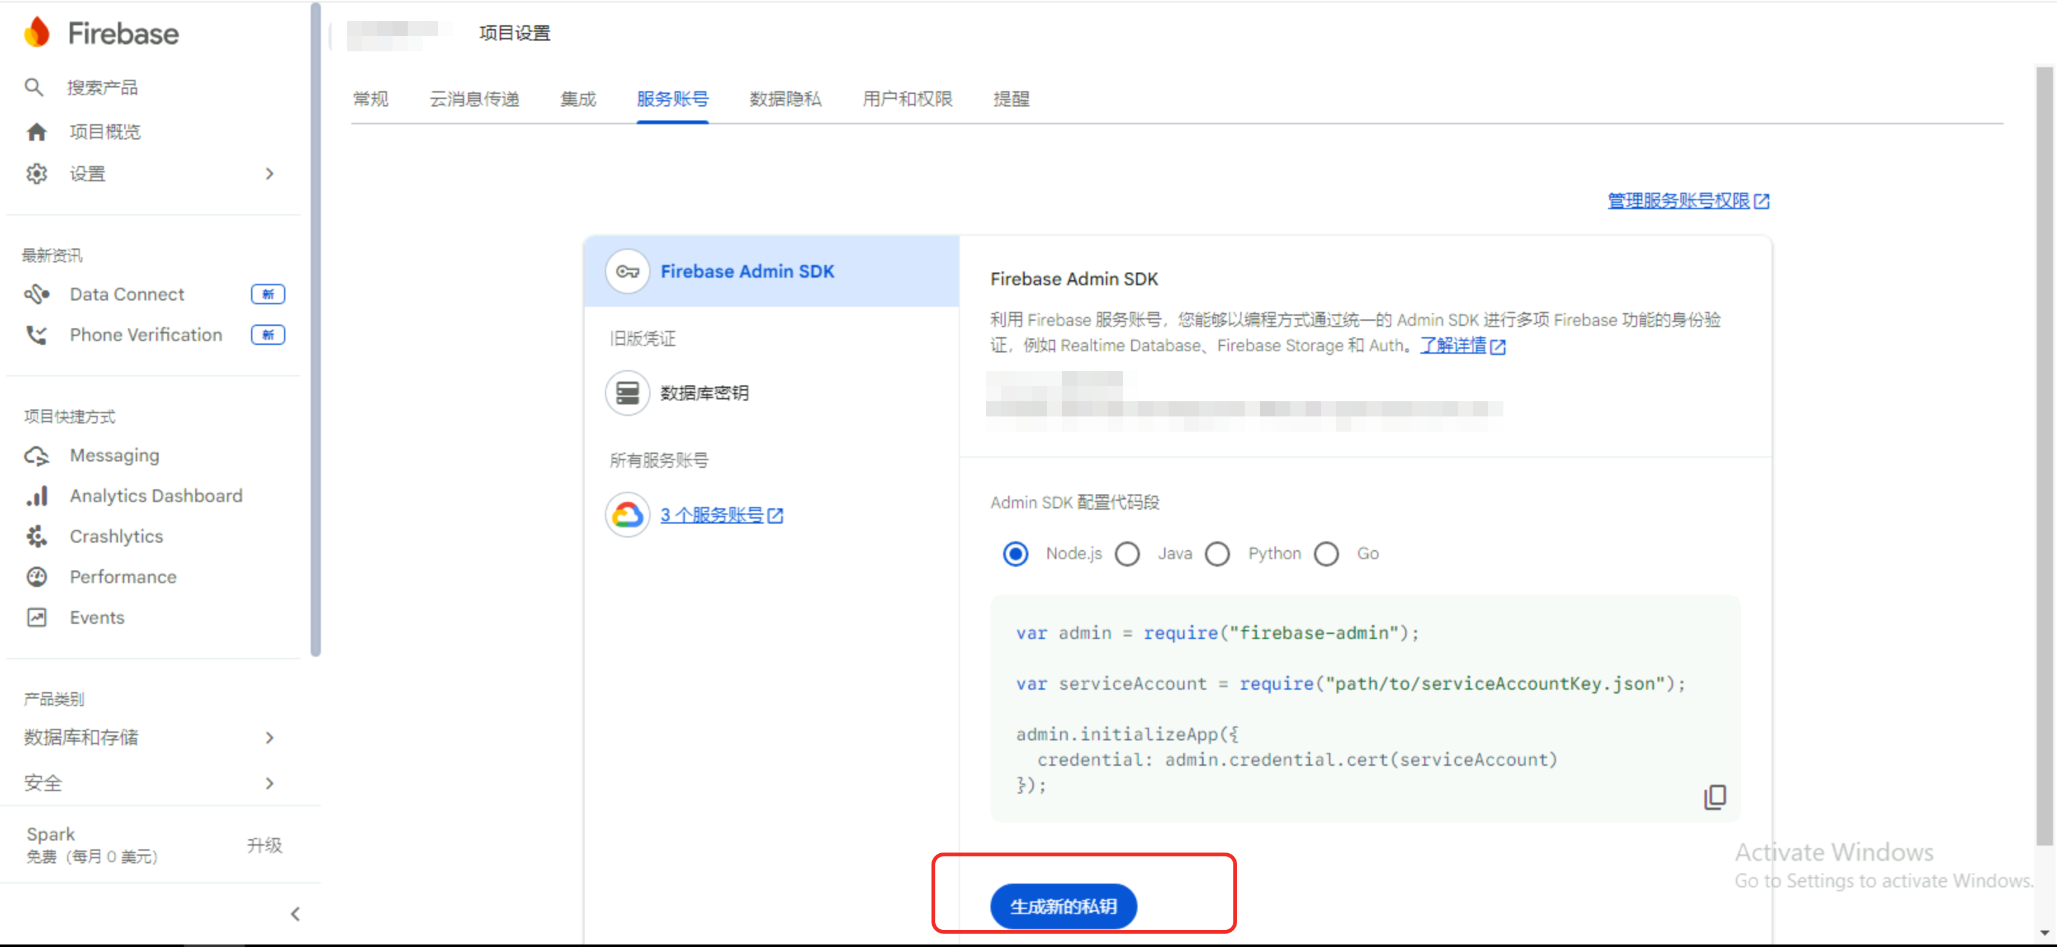Switch to the 用户和权限 tab
2057x947 pixels.
click(907, 99)
